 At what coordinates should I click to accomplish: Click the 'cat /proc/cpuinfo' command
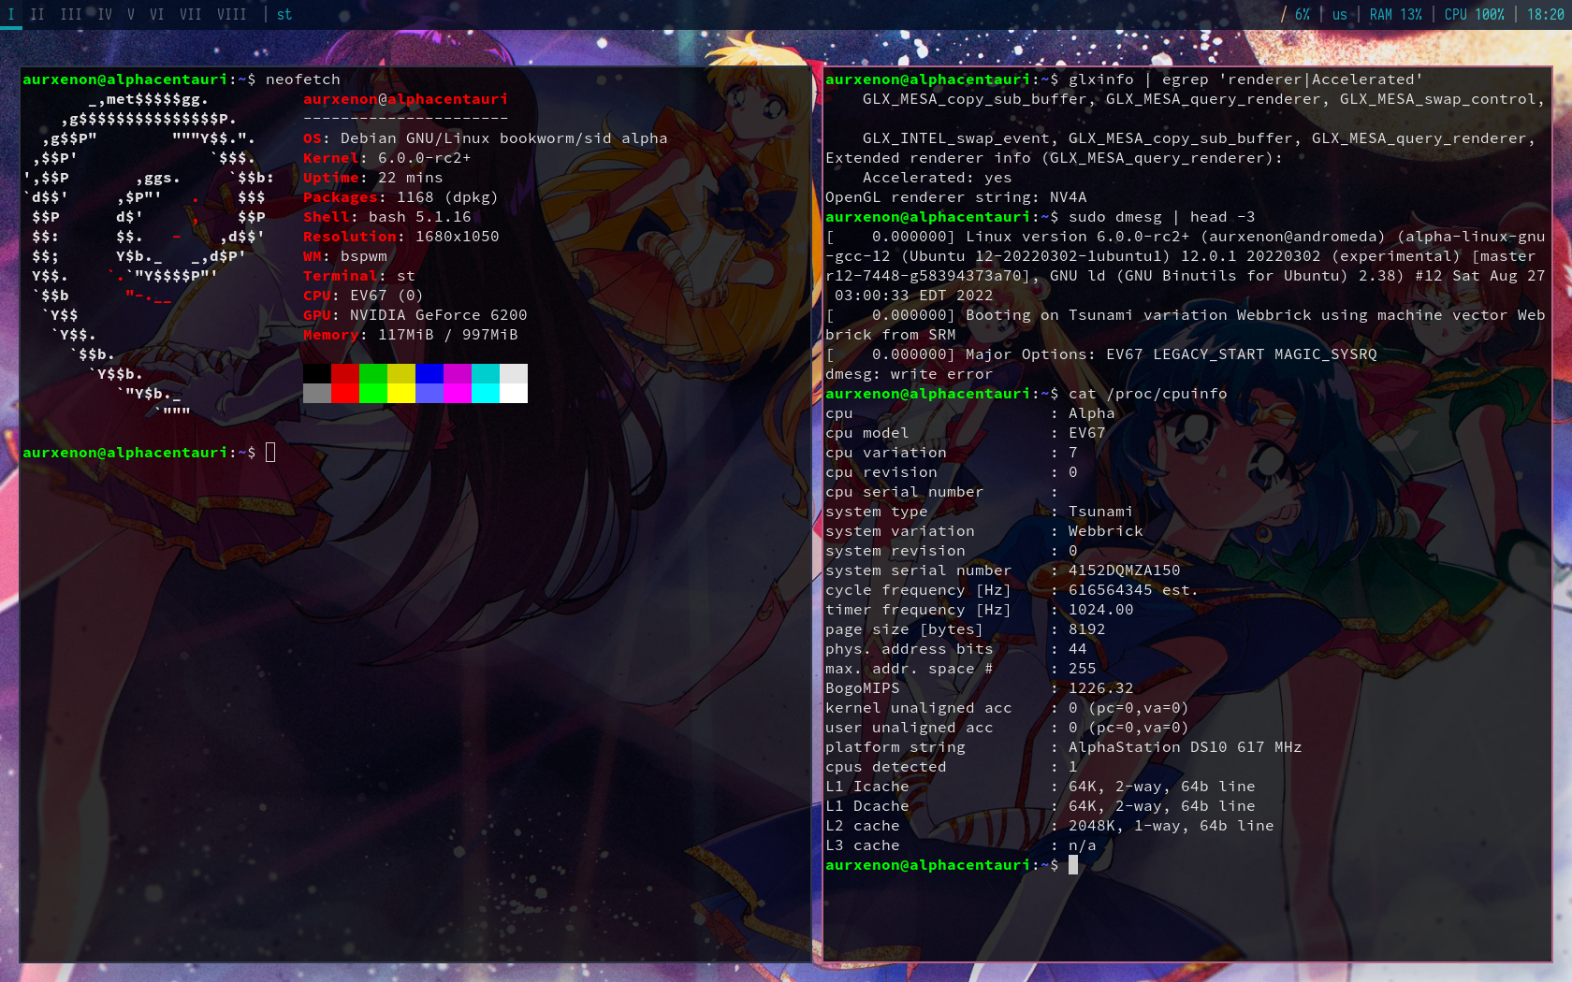point(1148,394)
